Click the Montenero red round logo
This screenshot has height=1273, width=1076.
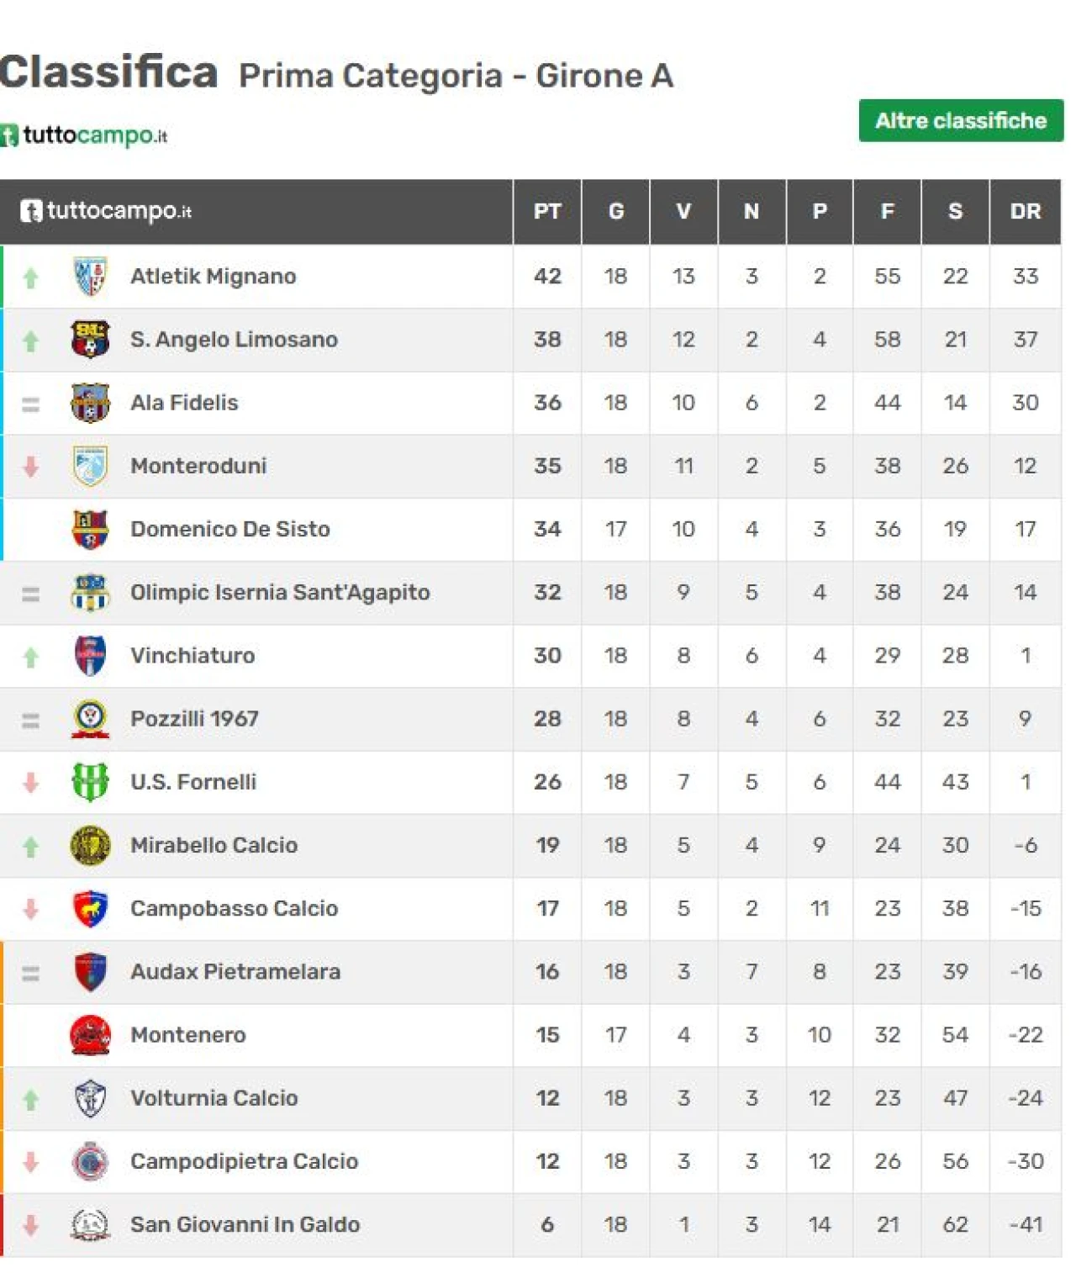(90, 1035)
